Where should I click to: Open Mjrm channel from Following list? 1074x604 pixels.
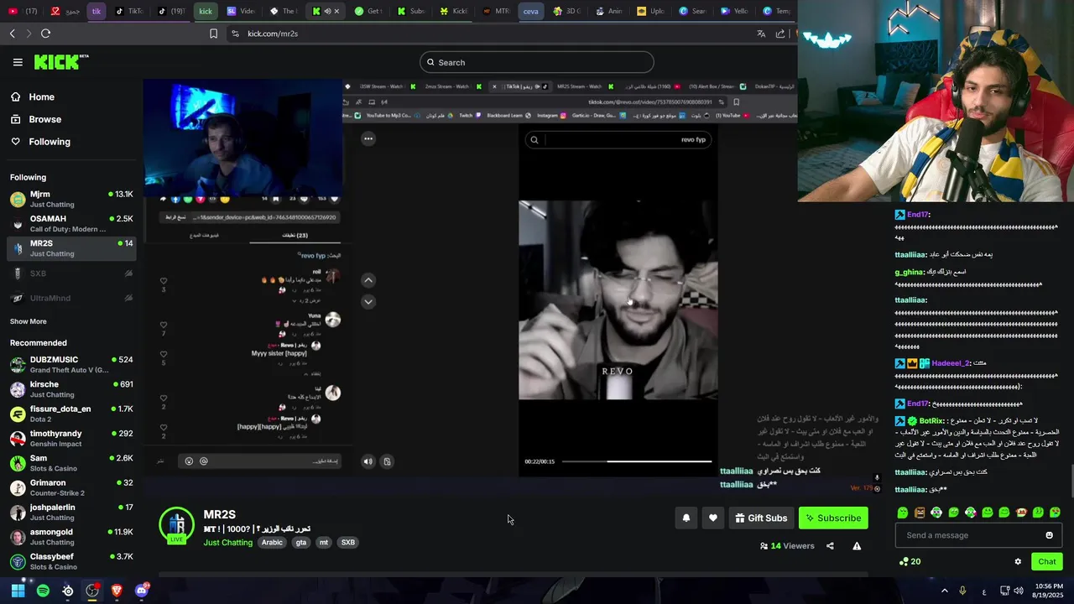[x=71, y=199]
